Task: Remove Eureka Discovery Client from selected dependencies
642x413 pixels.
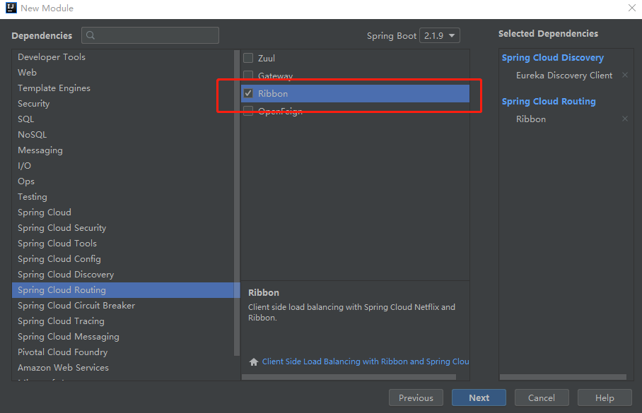Action: click(624, 76)
